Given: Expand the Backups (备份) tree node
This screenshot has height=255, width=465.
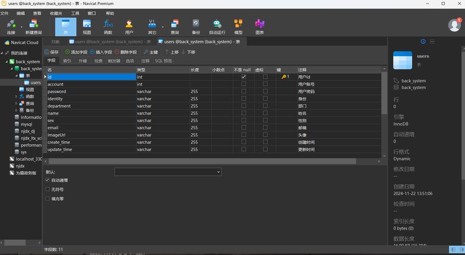Looking at the screenshot, I should pyautogui.click(x=16, y=110).
